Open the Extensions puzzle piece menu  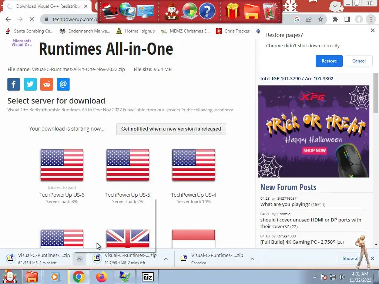pos(335,19)
